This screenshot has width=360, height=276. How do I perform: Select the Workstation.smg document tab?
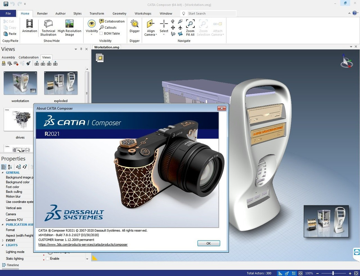(x=107, y=47)
